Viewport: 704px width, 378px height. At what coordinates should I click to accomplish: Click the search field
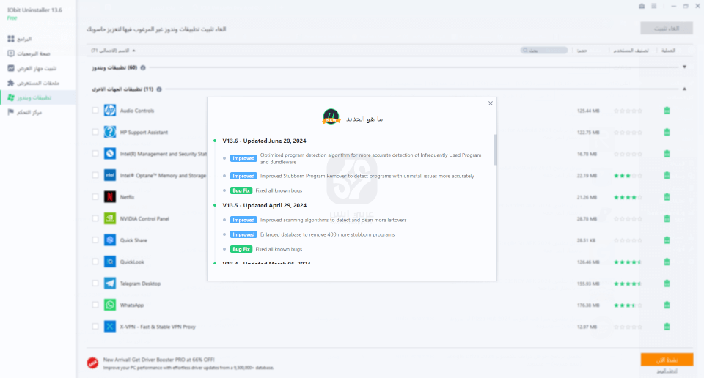point(544,51)
